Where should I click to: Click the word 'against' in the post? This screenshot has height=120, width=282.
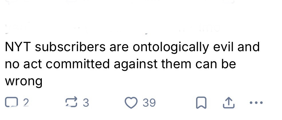[136, 64]
